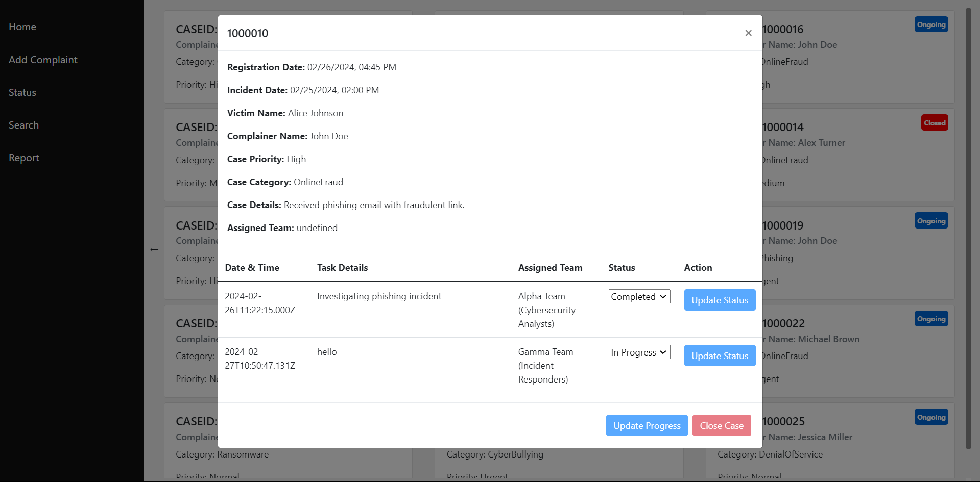Update Status for the hello task
Image resolution: width=980 pixels, height=482 pixels.
720,356
